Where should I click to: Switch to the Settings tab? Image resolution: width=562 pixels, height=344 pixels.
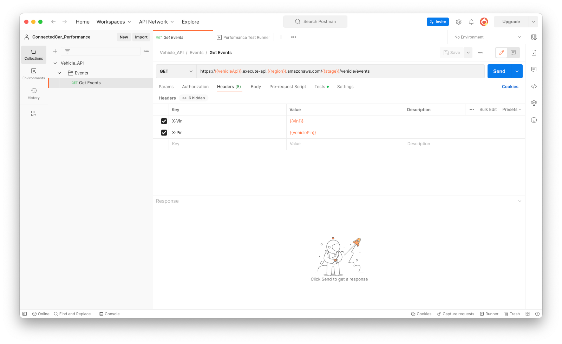click(345, 87)
